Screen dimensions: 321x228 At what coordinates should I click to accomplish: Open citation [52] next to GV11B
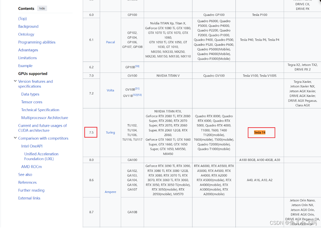135,95
